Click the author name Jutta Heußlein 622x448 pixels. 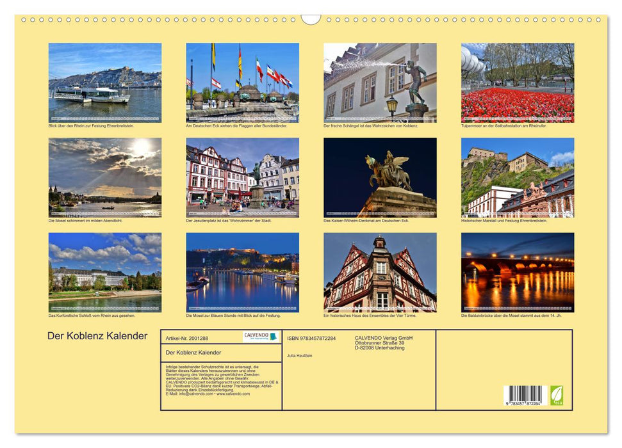299,355
